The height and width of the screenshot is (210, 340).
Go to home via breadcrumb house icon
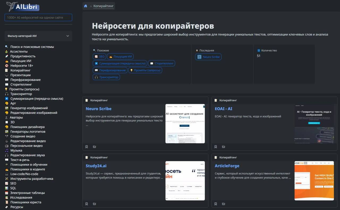86,6
